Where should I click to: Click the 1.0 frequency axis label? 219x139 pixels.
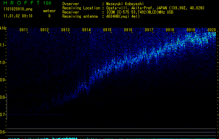click(3, 63)
